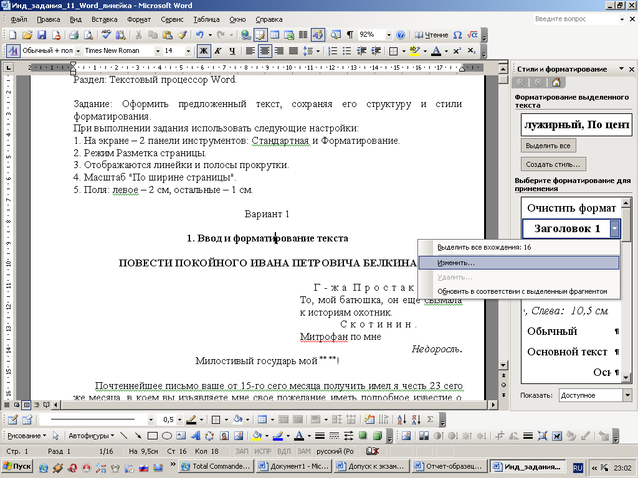Click the AutoSum sigma icon
The height and width of the screenshot is (478, 638).
430,419
